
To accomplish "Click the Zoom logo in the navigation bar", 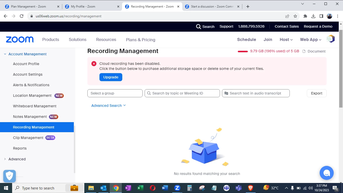I will pyautogui.click(x=20, y=39).
